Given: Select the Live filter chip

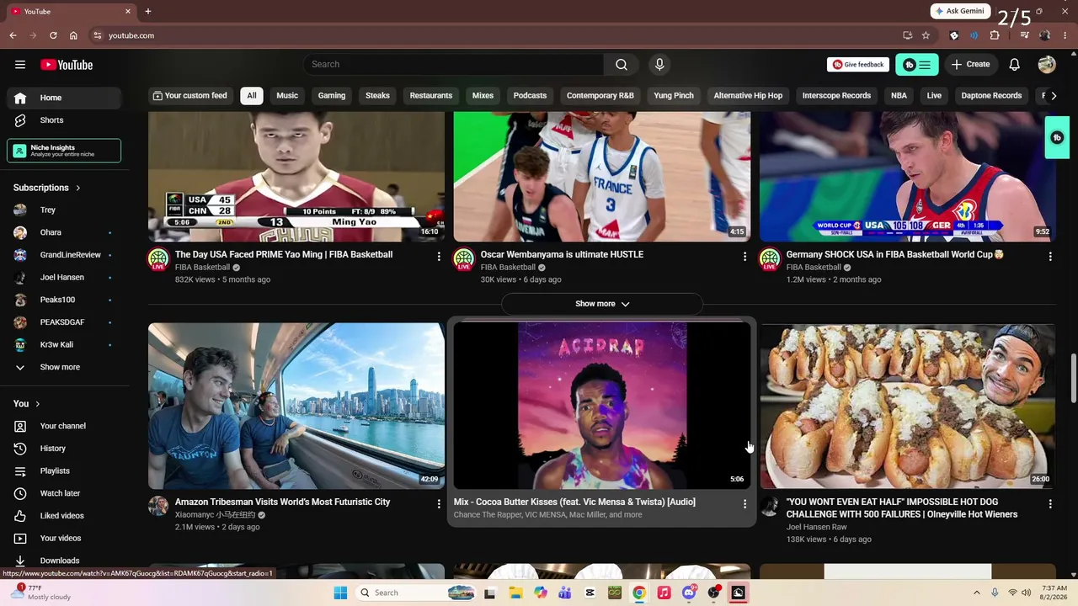Looking at the screenshot, I should point(934,96).
